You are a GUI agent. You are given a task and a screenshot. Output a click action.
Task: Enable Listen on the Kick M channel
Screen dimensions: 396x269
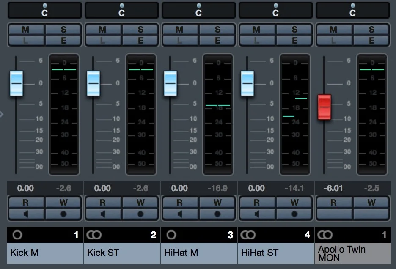click(x=26, y=41)
